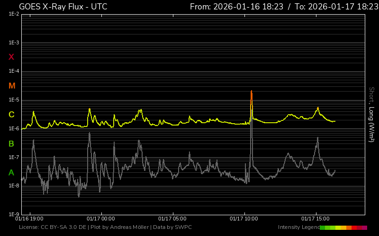Select the 01/17 05:00 time axis label
The image size is (379, 236).
coord(172,219)
